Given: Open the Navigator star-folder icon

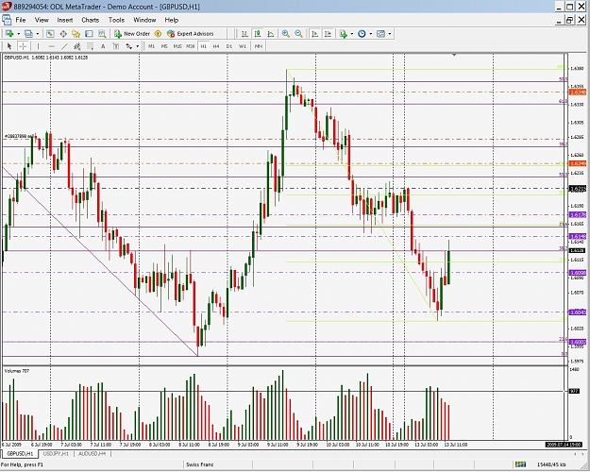Looking at the screenshot, I should pyautogui.click(x=76, y=34).
